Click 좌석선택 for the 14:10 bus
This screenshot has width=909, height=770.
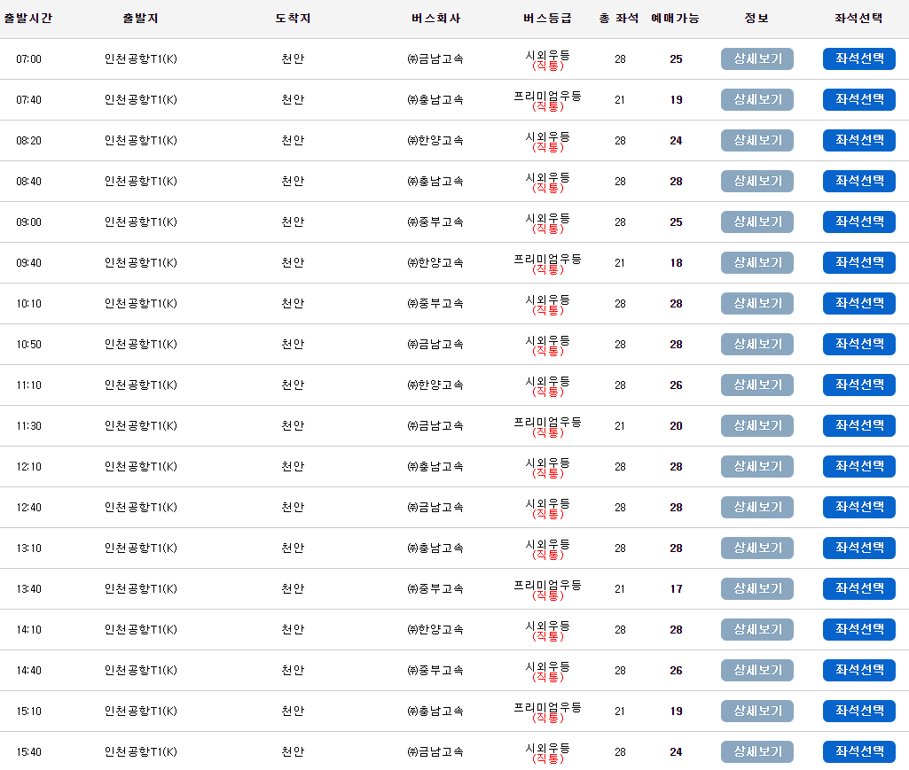click(x=859, y=629)
